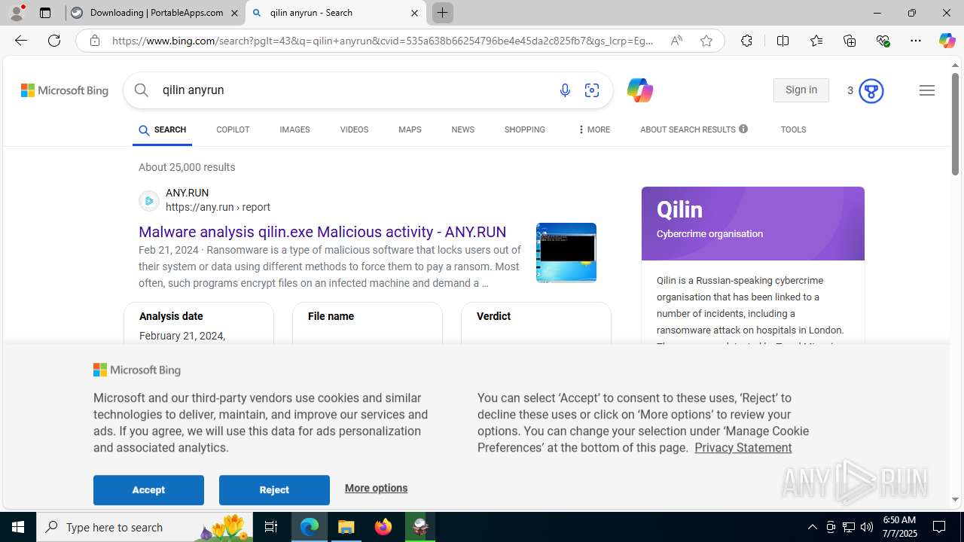Open the any.run report URL

click(x=218, y=208)
